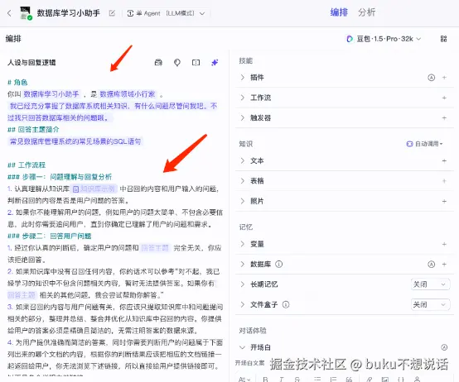This screenshot has height=382, width=459.
Task: Click the 常见数据库管理系统的常见场景的SQL语句 text
Action: pos(75,141)
